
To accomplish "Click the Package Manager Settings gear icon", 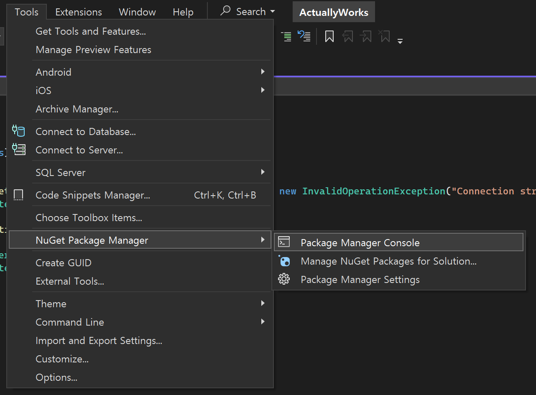I will (x=284, y=279).
